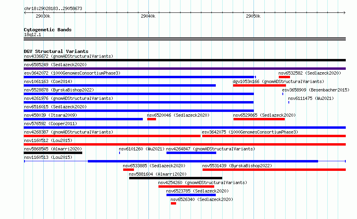Open nsv6529865 (Sedlazeck2020) label
Screen dimensions: 357x219
pos(264,115)
